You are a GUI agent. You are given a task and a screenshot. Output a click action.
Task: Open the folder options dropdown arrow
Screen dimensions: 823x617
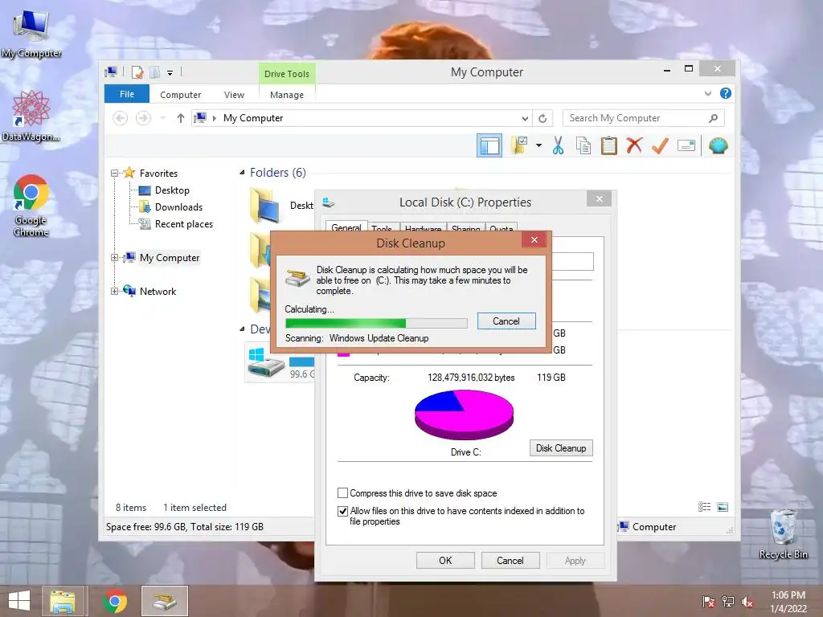[x=539, y=145]
